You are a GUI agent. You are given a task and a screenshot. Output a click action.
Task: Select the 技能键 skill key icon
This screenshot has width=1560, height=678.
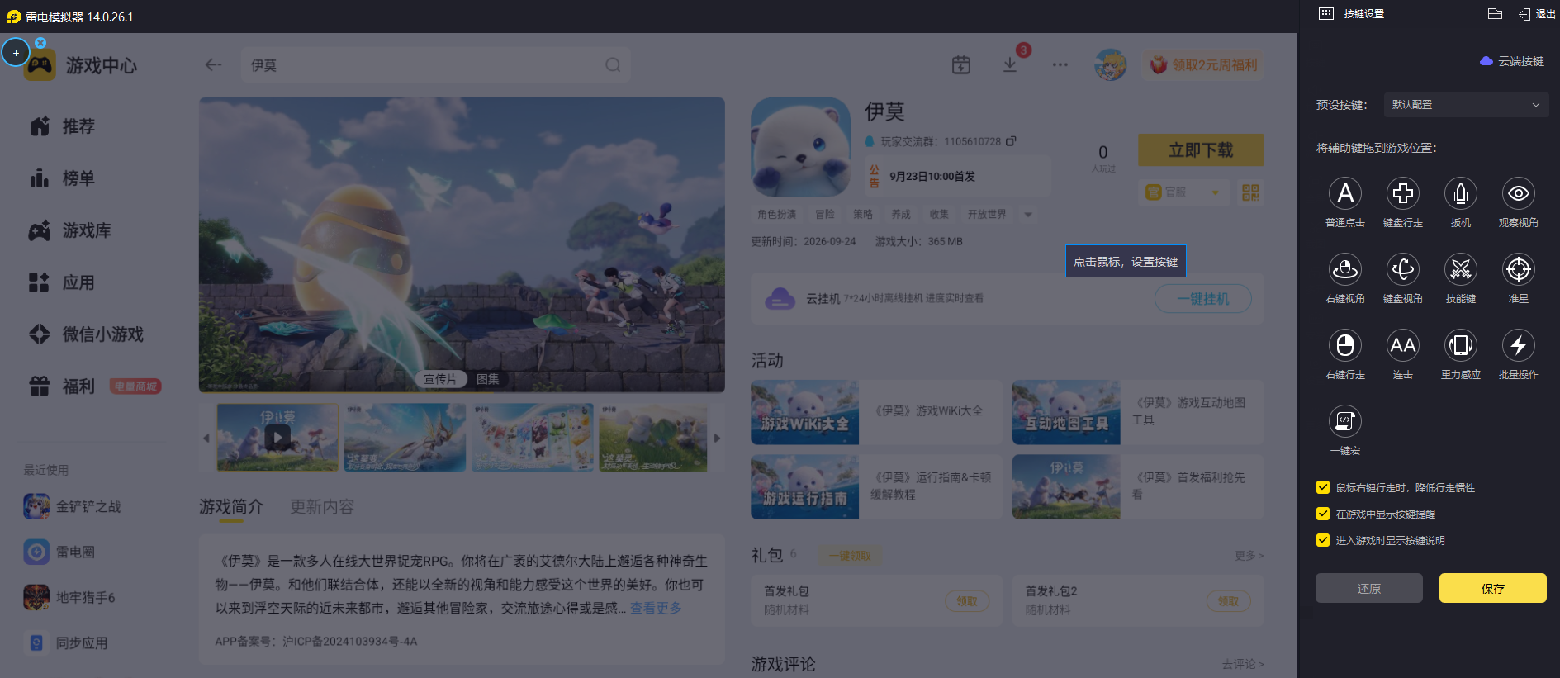[1460, 269]
